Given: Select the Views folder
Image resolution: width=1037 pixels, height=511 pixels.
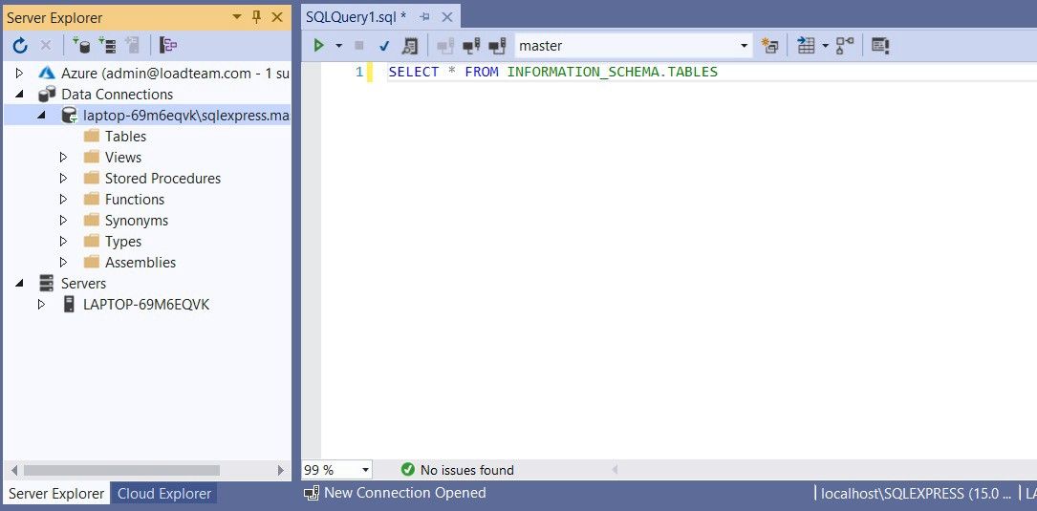Looking at the screenshot, I should [123, 158].
